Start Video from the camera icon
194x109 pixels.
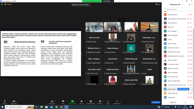[x=14, y=102]
